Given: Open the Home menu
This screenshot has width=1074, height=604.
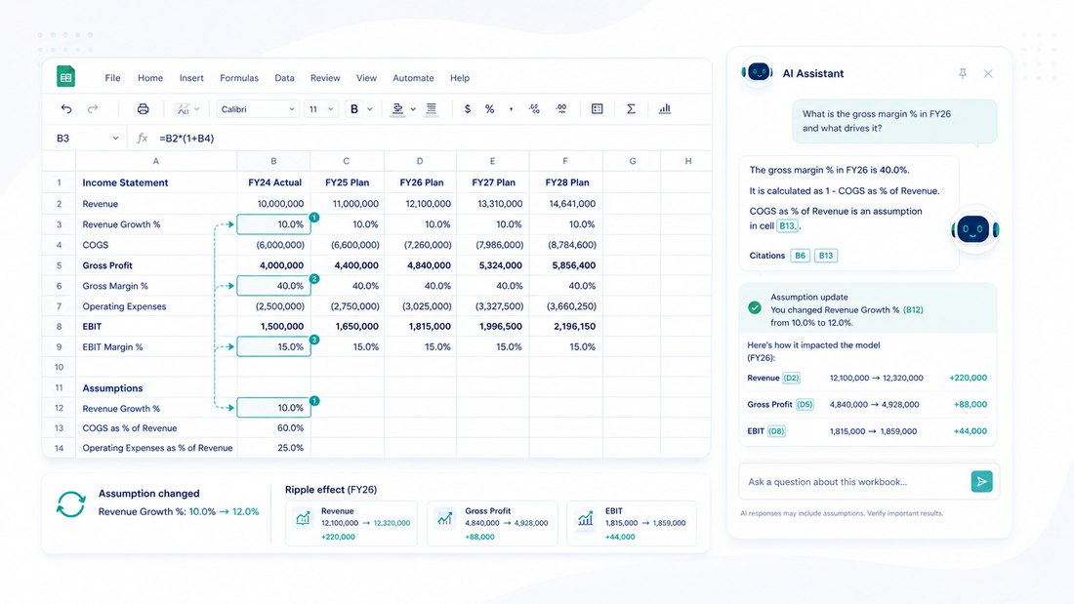Looking at the screenshot, I should click(x=150, y=78).
